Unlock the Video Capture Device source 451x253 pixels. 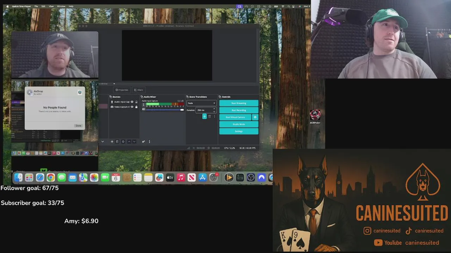point(136,107)
